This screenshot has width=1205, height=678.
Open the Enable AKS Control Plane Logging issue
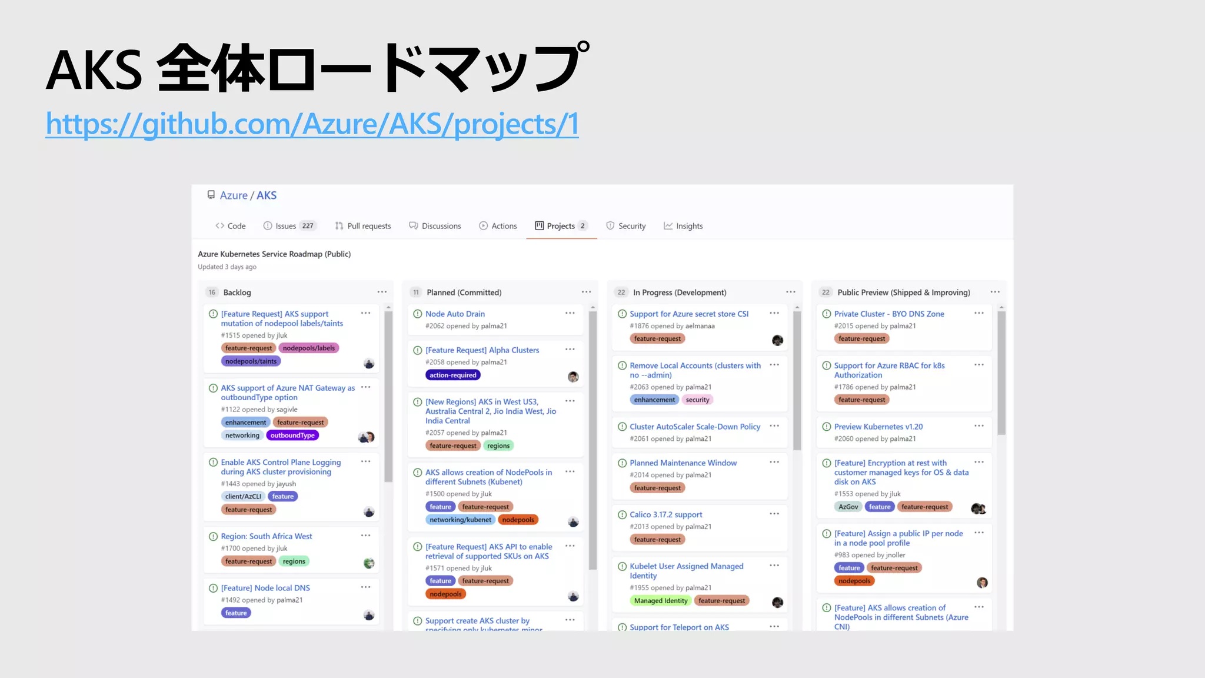click(x=281, y=467)
